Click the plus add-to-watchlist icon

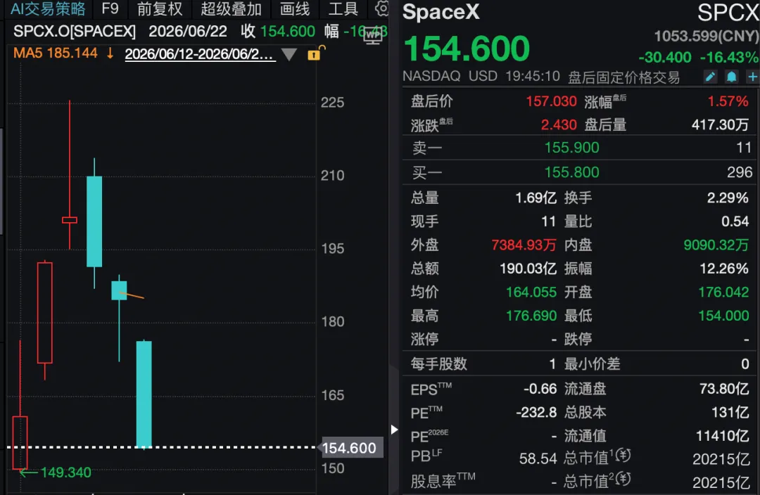(x=752, y=77)
